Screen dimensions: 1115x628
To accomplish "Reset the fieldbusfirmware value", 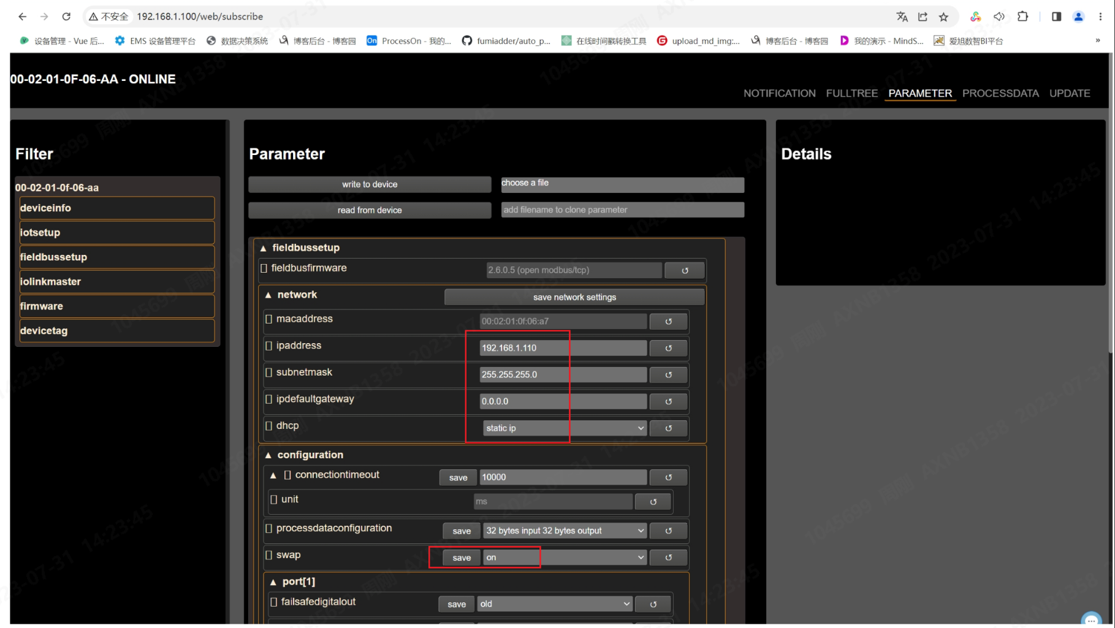I will coord(685,270).
